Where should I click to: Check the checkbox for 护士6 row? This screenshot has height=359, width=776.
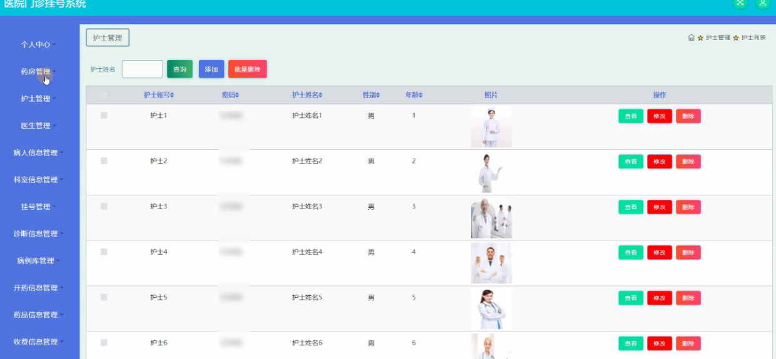[x=104, y=343]
